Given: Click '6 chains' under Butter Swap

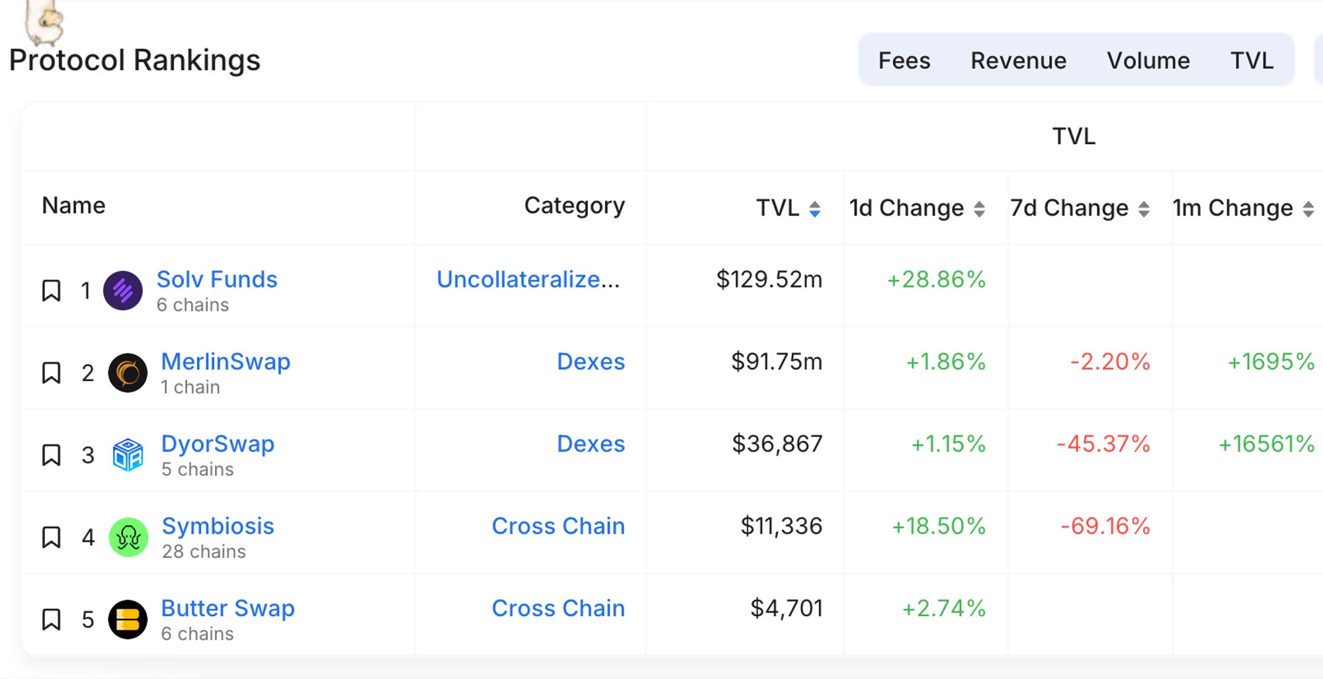Looking at the screenshot, I should tap(197, 633).
